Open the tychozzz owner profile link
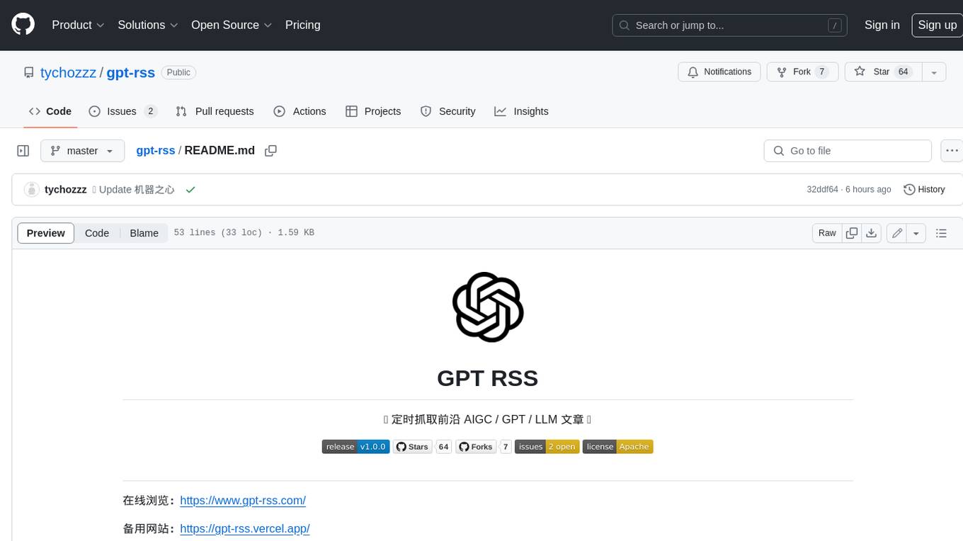963x541 pixels. (x=69, y=72)
